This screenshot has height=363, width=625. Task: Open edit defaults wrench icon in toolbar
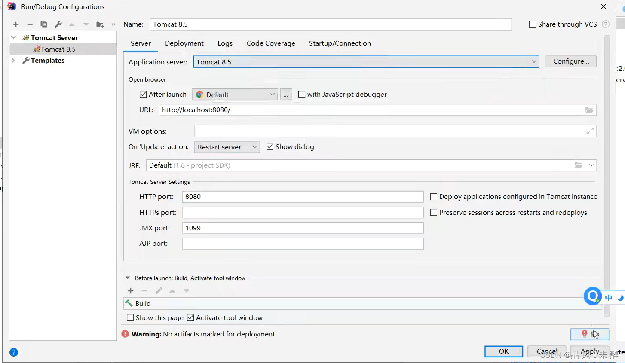[x=58, y=24]
